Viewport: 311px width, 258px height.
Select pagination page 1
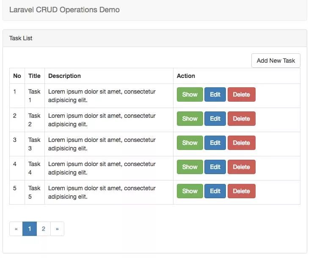point(30,229)
